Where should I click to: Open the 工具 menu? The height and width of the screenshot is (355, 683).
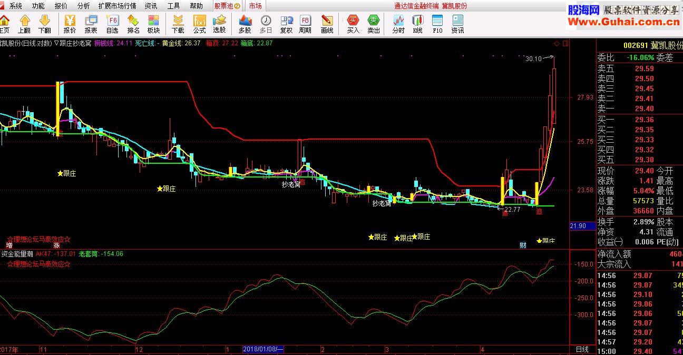(x=173, y=6)
